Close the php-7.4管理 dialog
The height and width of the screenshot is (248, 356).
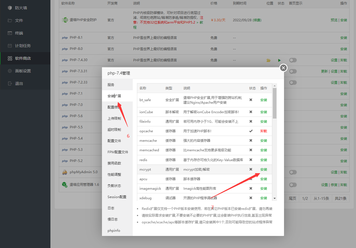[283, 68]
